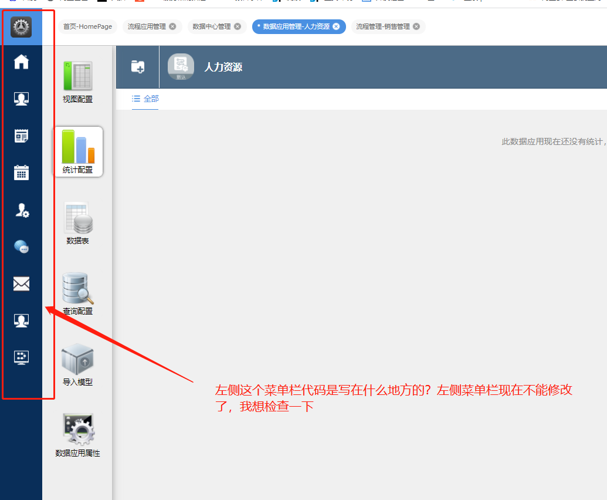Screen dimensions: 607x500
Task: Click the 全部 filter link
Action: (x=150, y=99)
